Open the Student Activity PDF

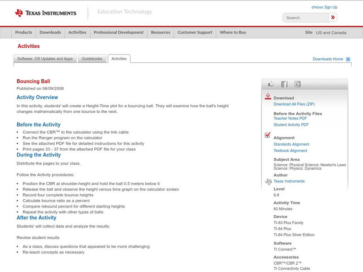291,125
